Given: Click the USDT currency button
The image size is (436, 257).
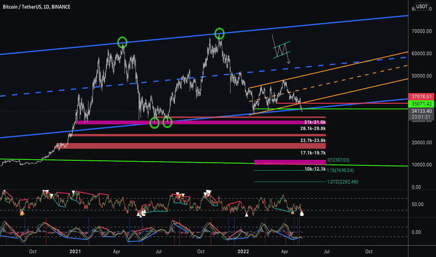Looking at the screenshot, I should pos(421,7).
